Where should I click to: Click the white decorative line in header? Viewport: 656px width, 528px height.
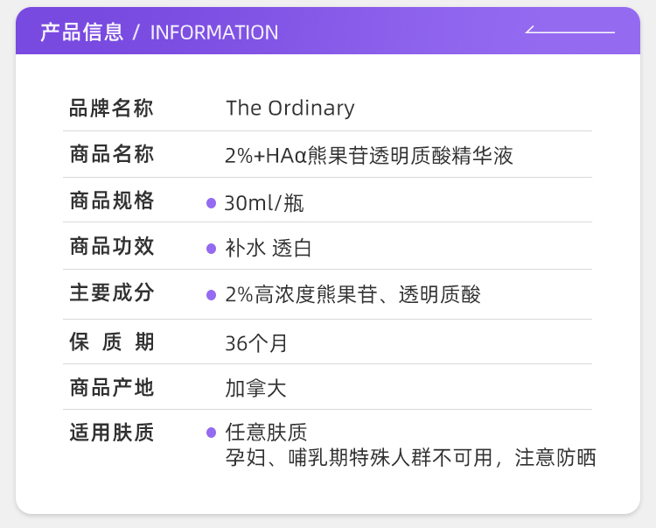coord(570,32)
